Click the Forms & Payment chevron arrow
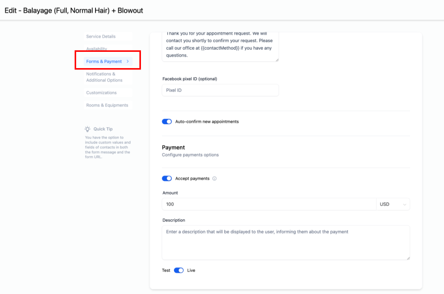The width and height of the screenshot is (444, 294). point(128,61)
